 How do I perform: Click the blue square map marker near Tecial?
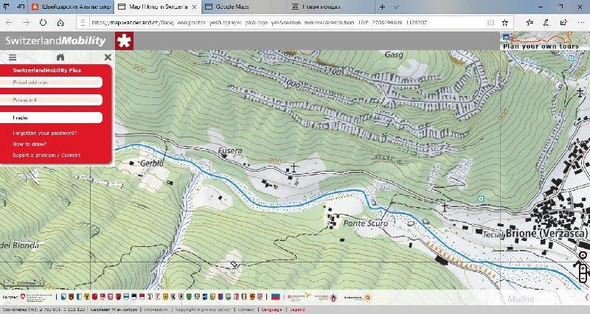tap(481, 198)
